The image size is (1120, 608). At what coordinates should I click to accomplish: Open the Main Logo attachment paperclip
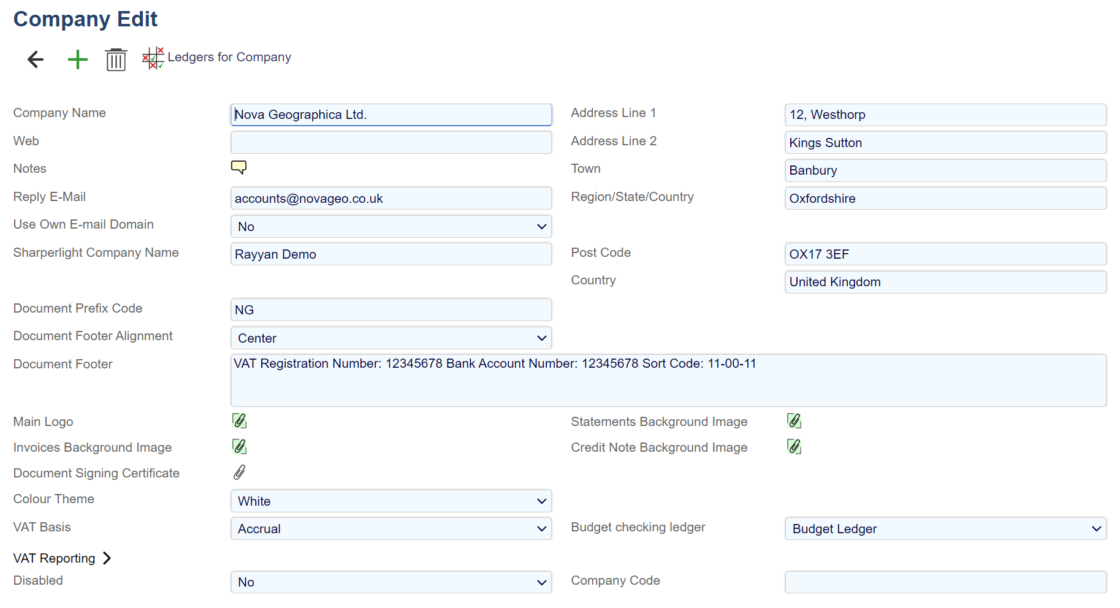240,421
